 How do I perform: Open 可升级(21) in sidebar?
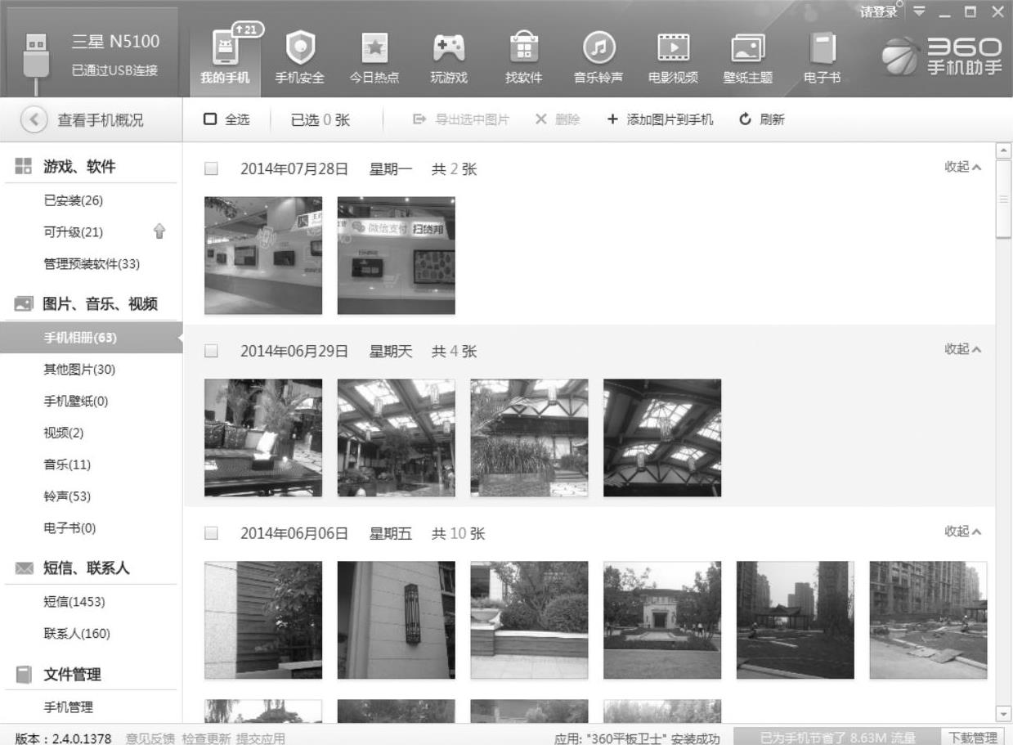[x=73, y=232]
